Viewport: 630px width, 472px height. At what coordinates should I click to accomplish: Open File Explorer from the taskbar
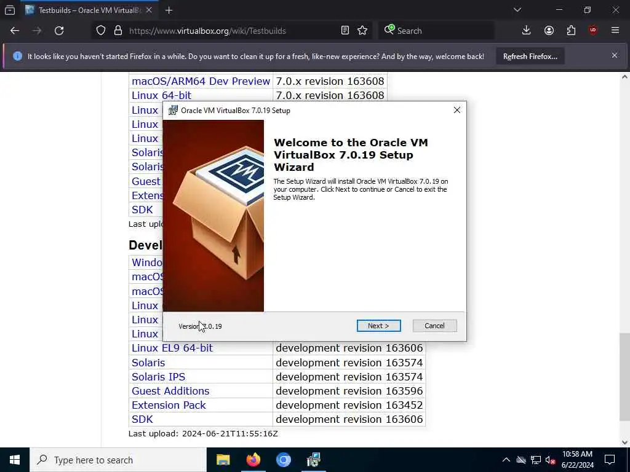tap(223, 460)
